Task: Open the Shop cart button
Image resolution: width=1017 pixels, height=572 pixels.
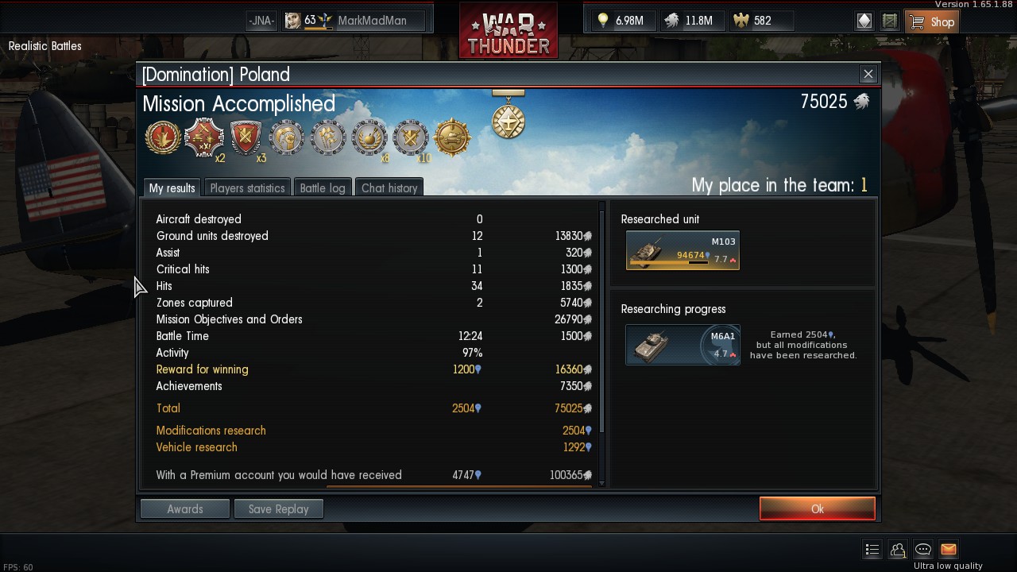Action: (931, 21)
